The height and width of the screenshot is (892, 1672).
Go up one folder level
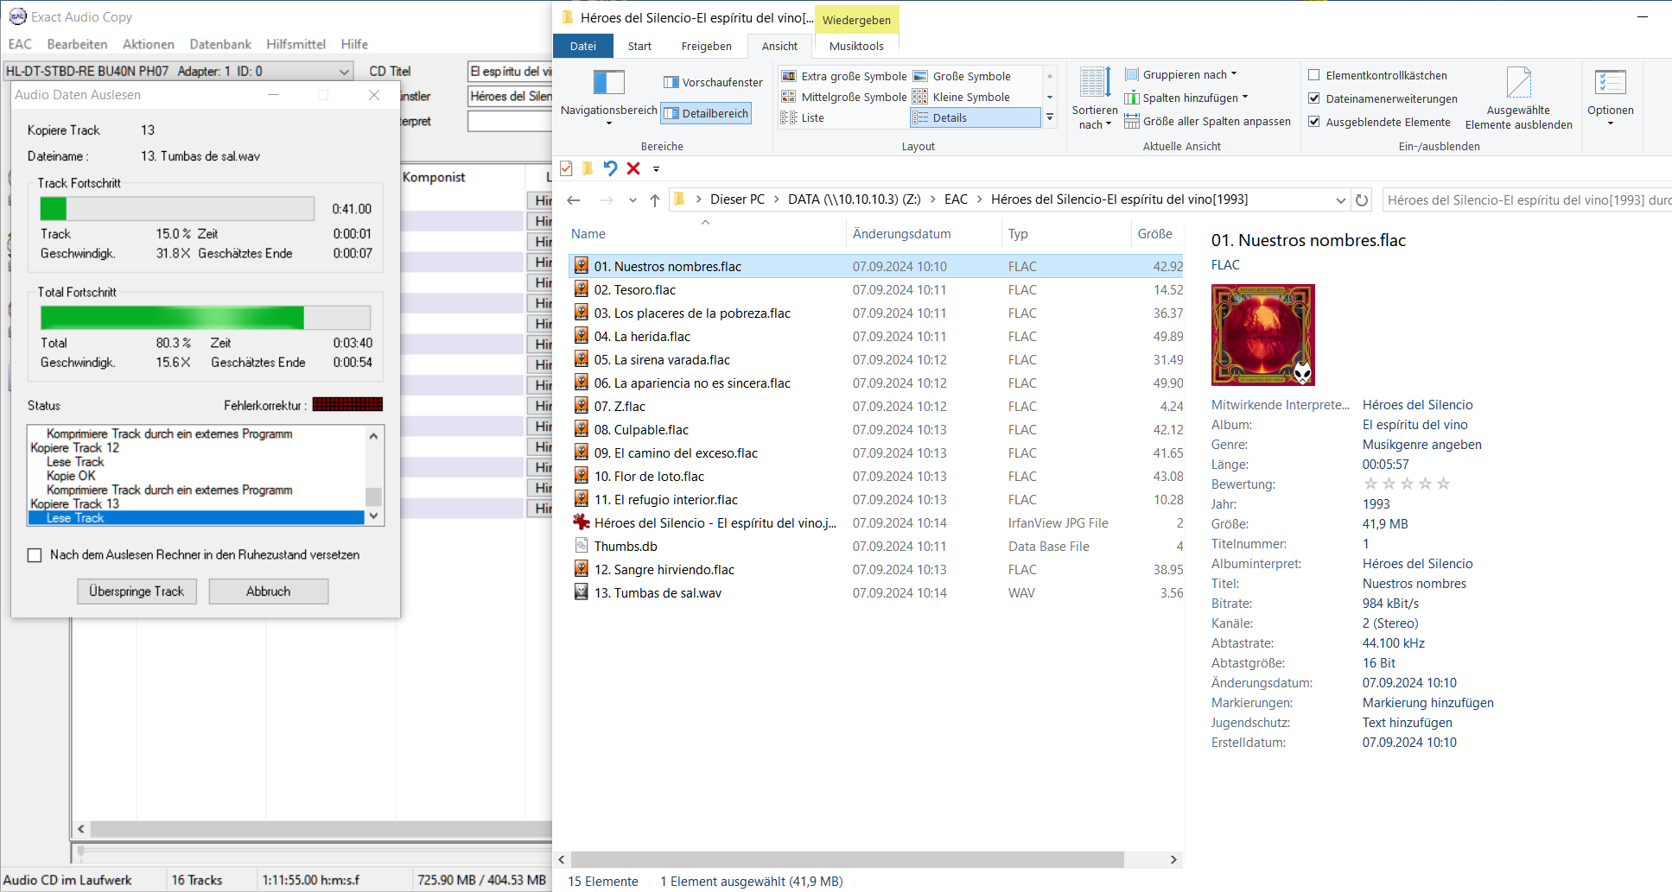click(655, 200)
